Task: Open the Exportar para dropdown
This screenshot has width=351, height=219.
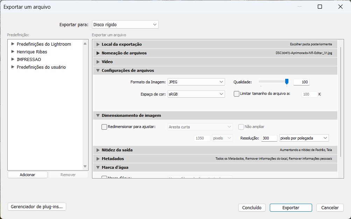Action: click(125, 24)
